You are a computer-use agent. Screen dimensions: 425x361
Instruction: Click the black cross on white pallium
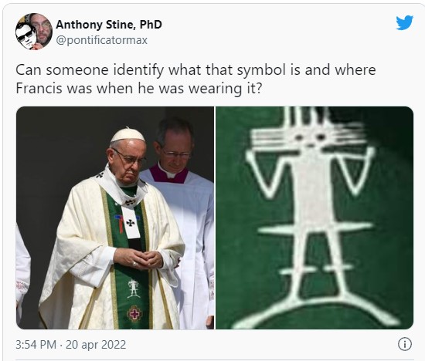131,223
